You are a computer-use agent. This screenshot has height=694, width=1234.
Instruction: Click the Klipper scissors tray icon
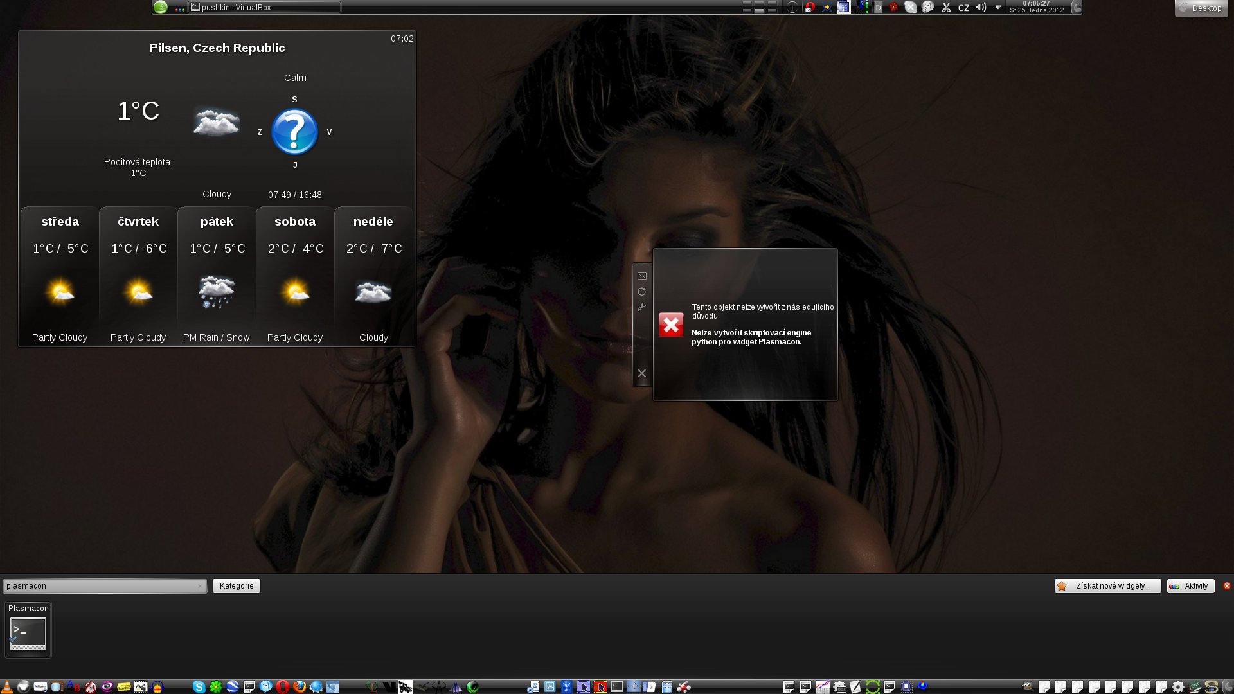tap(946, 8)
